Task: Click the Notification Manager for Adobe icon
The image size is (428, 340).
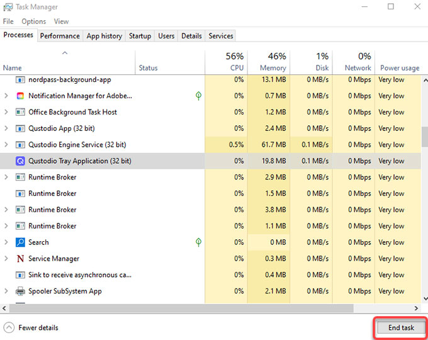Action: [20, 96]
